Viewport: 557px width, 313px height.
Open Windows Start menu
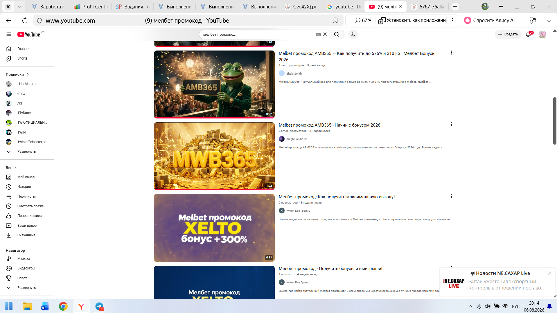click(9, 306)
